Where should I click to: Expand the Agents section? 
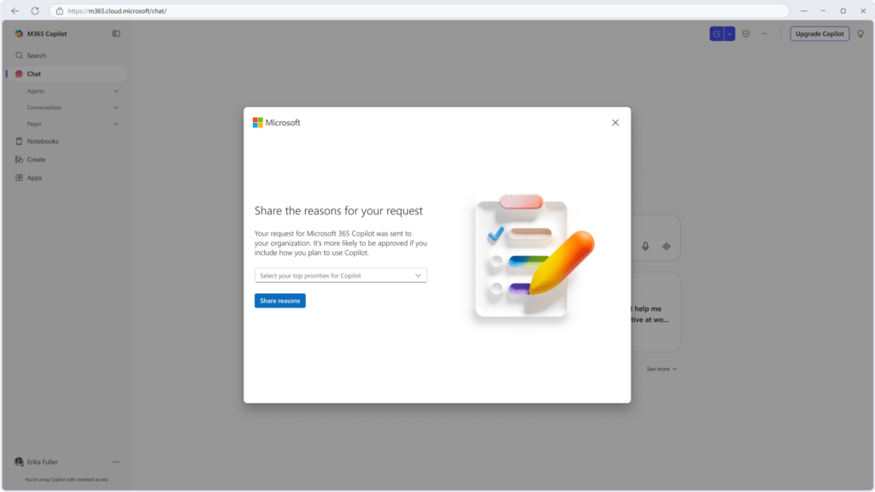[115, 91]
